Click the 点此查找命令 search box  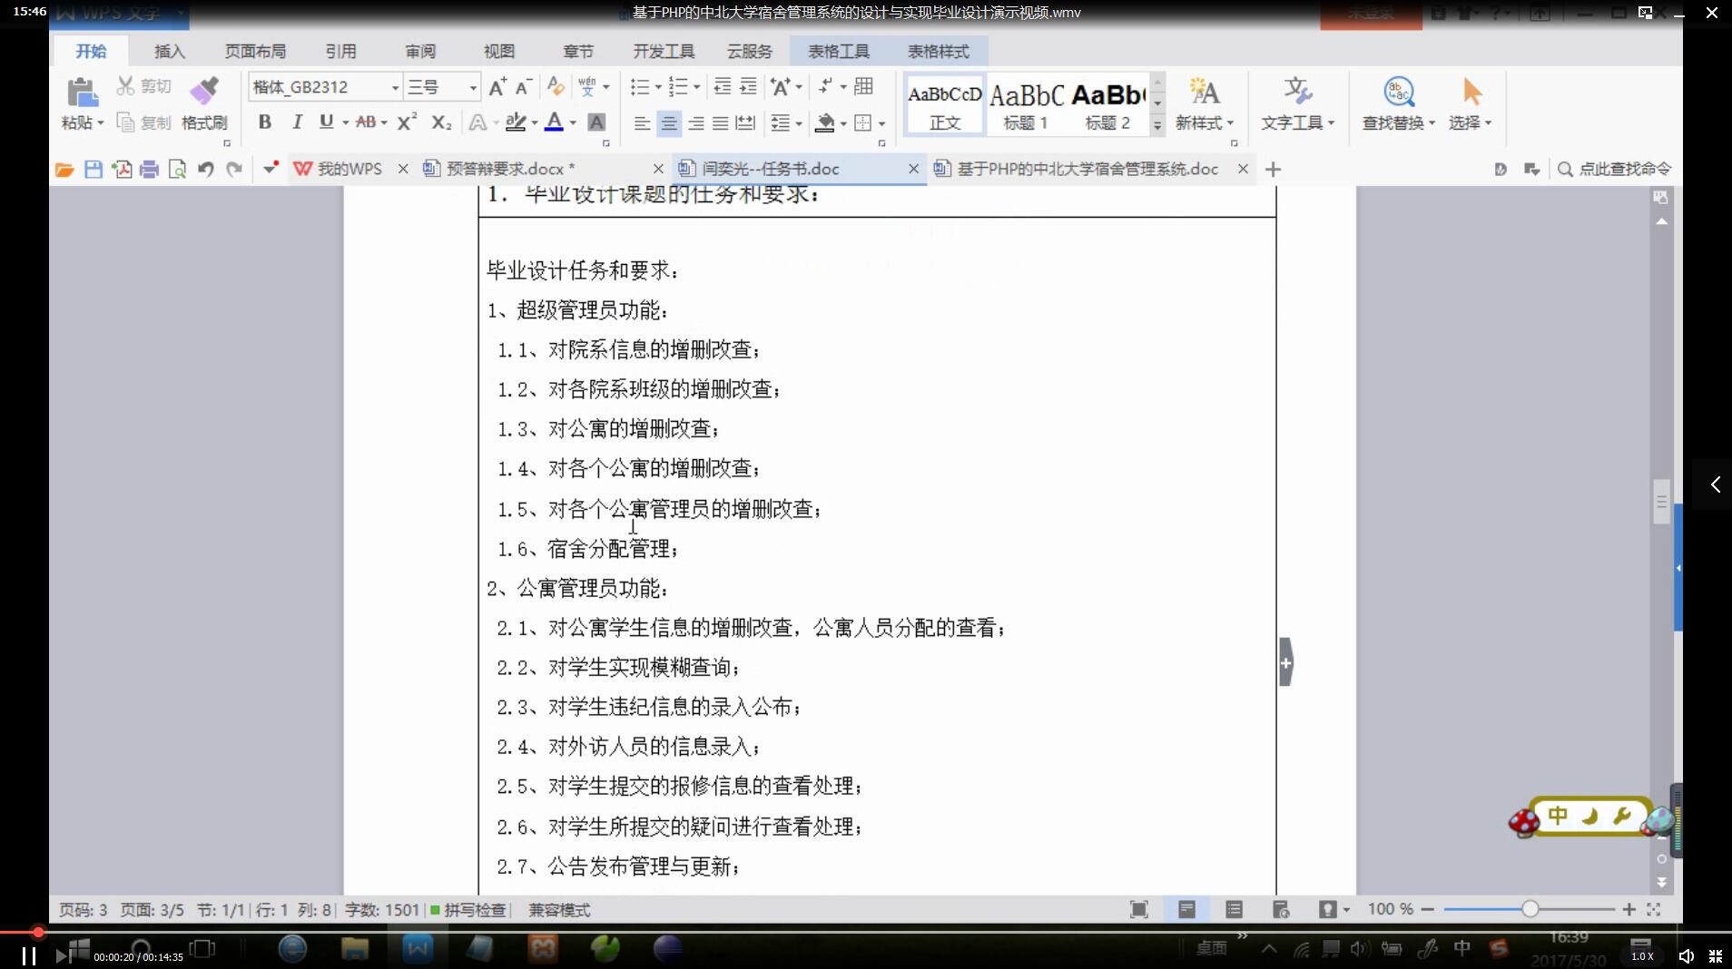[x=1615, y=169]
